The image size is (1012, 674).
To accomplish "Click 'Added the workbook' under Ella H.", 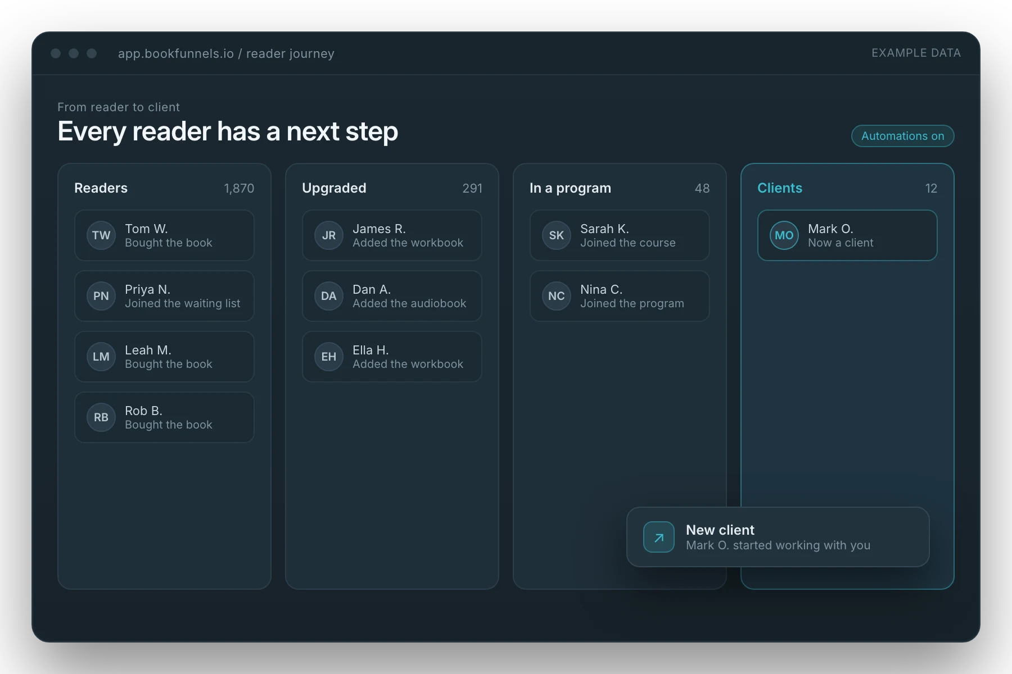I will [408, 364].
